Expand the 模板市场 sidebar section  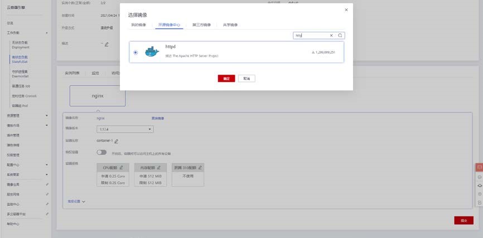pos(27,125)
